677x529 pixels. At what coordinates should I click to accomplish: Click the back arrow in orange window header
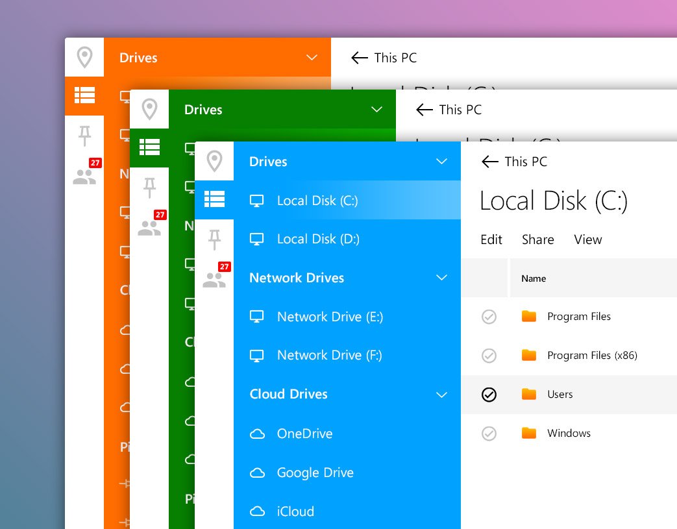359,58
